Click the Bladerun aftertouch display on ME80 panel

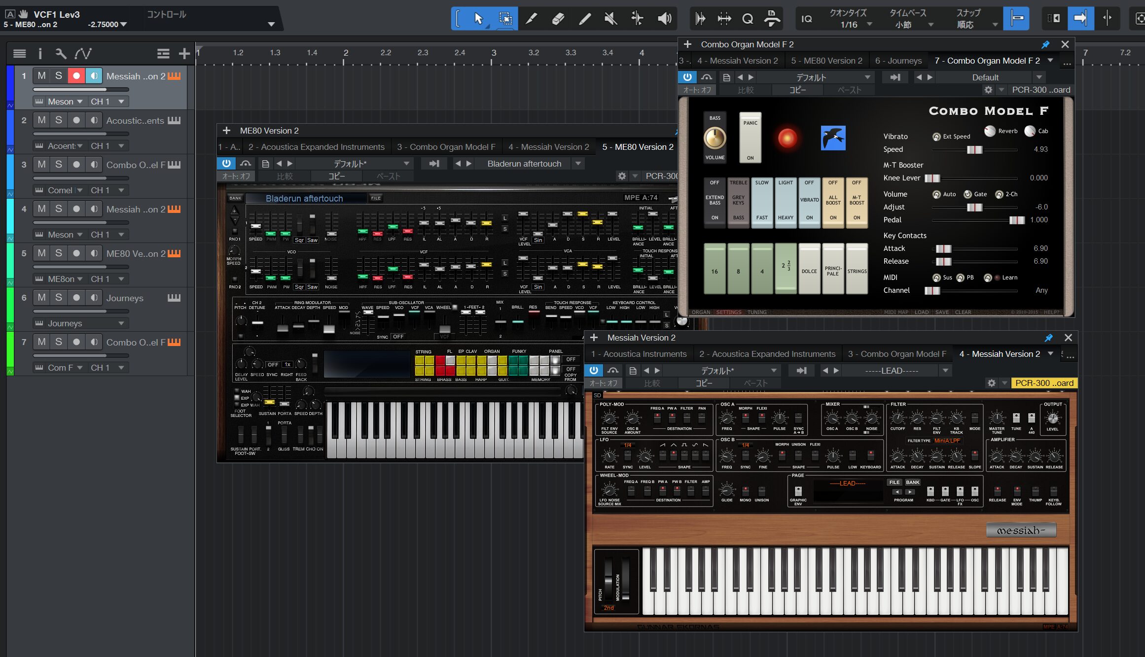tap(306, 198)
